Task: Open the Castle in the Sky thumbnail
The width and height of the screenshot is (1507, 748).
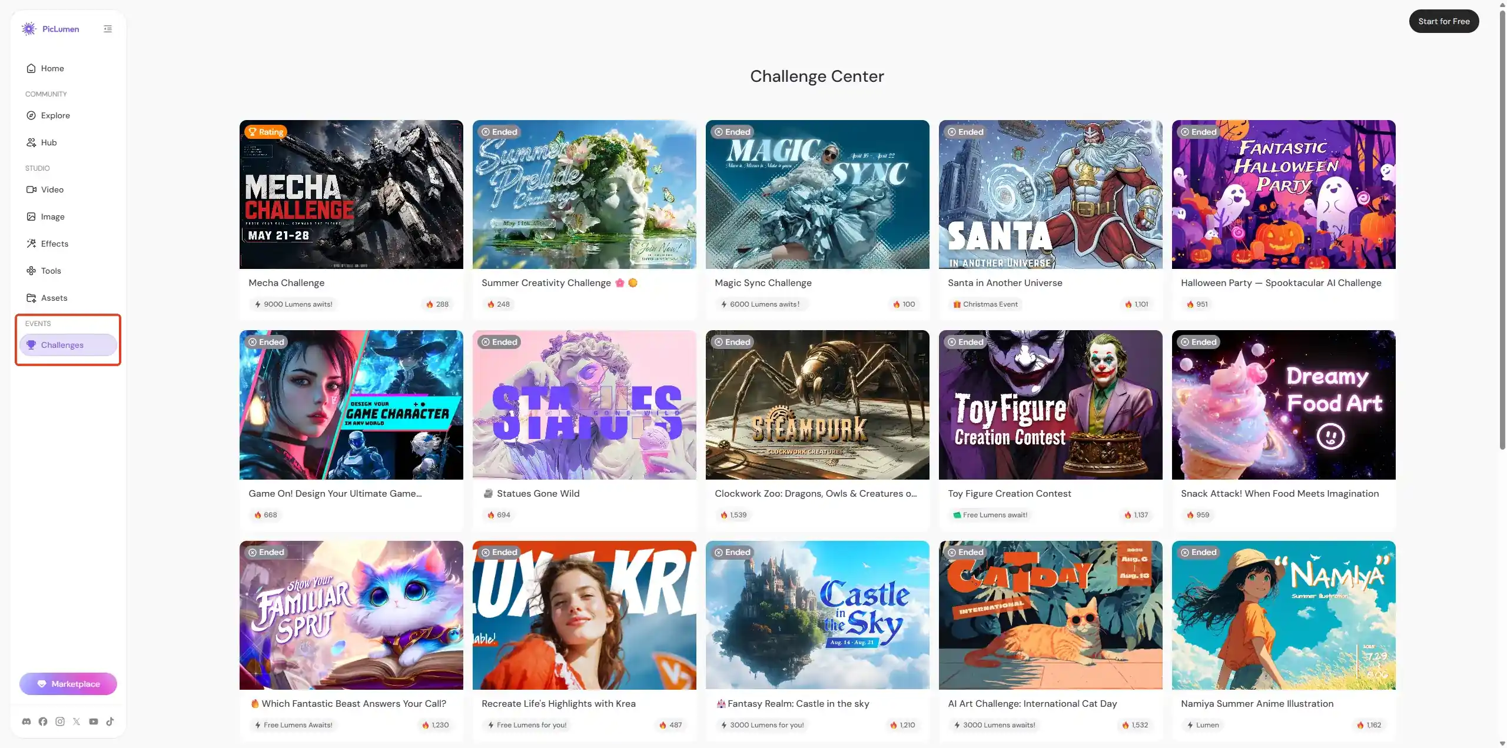Action: 817,615
